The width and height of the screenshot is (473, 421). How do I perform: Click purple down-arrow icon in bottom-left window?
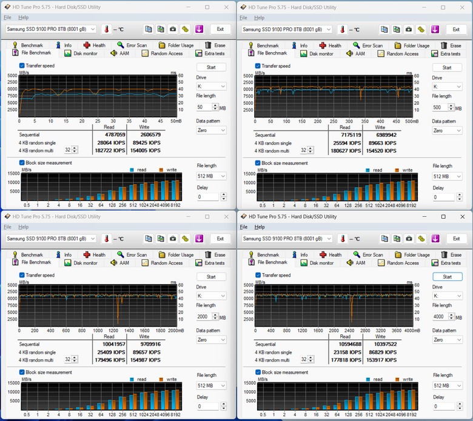[199, 239]
